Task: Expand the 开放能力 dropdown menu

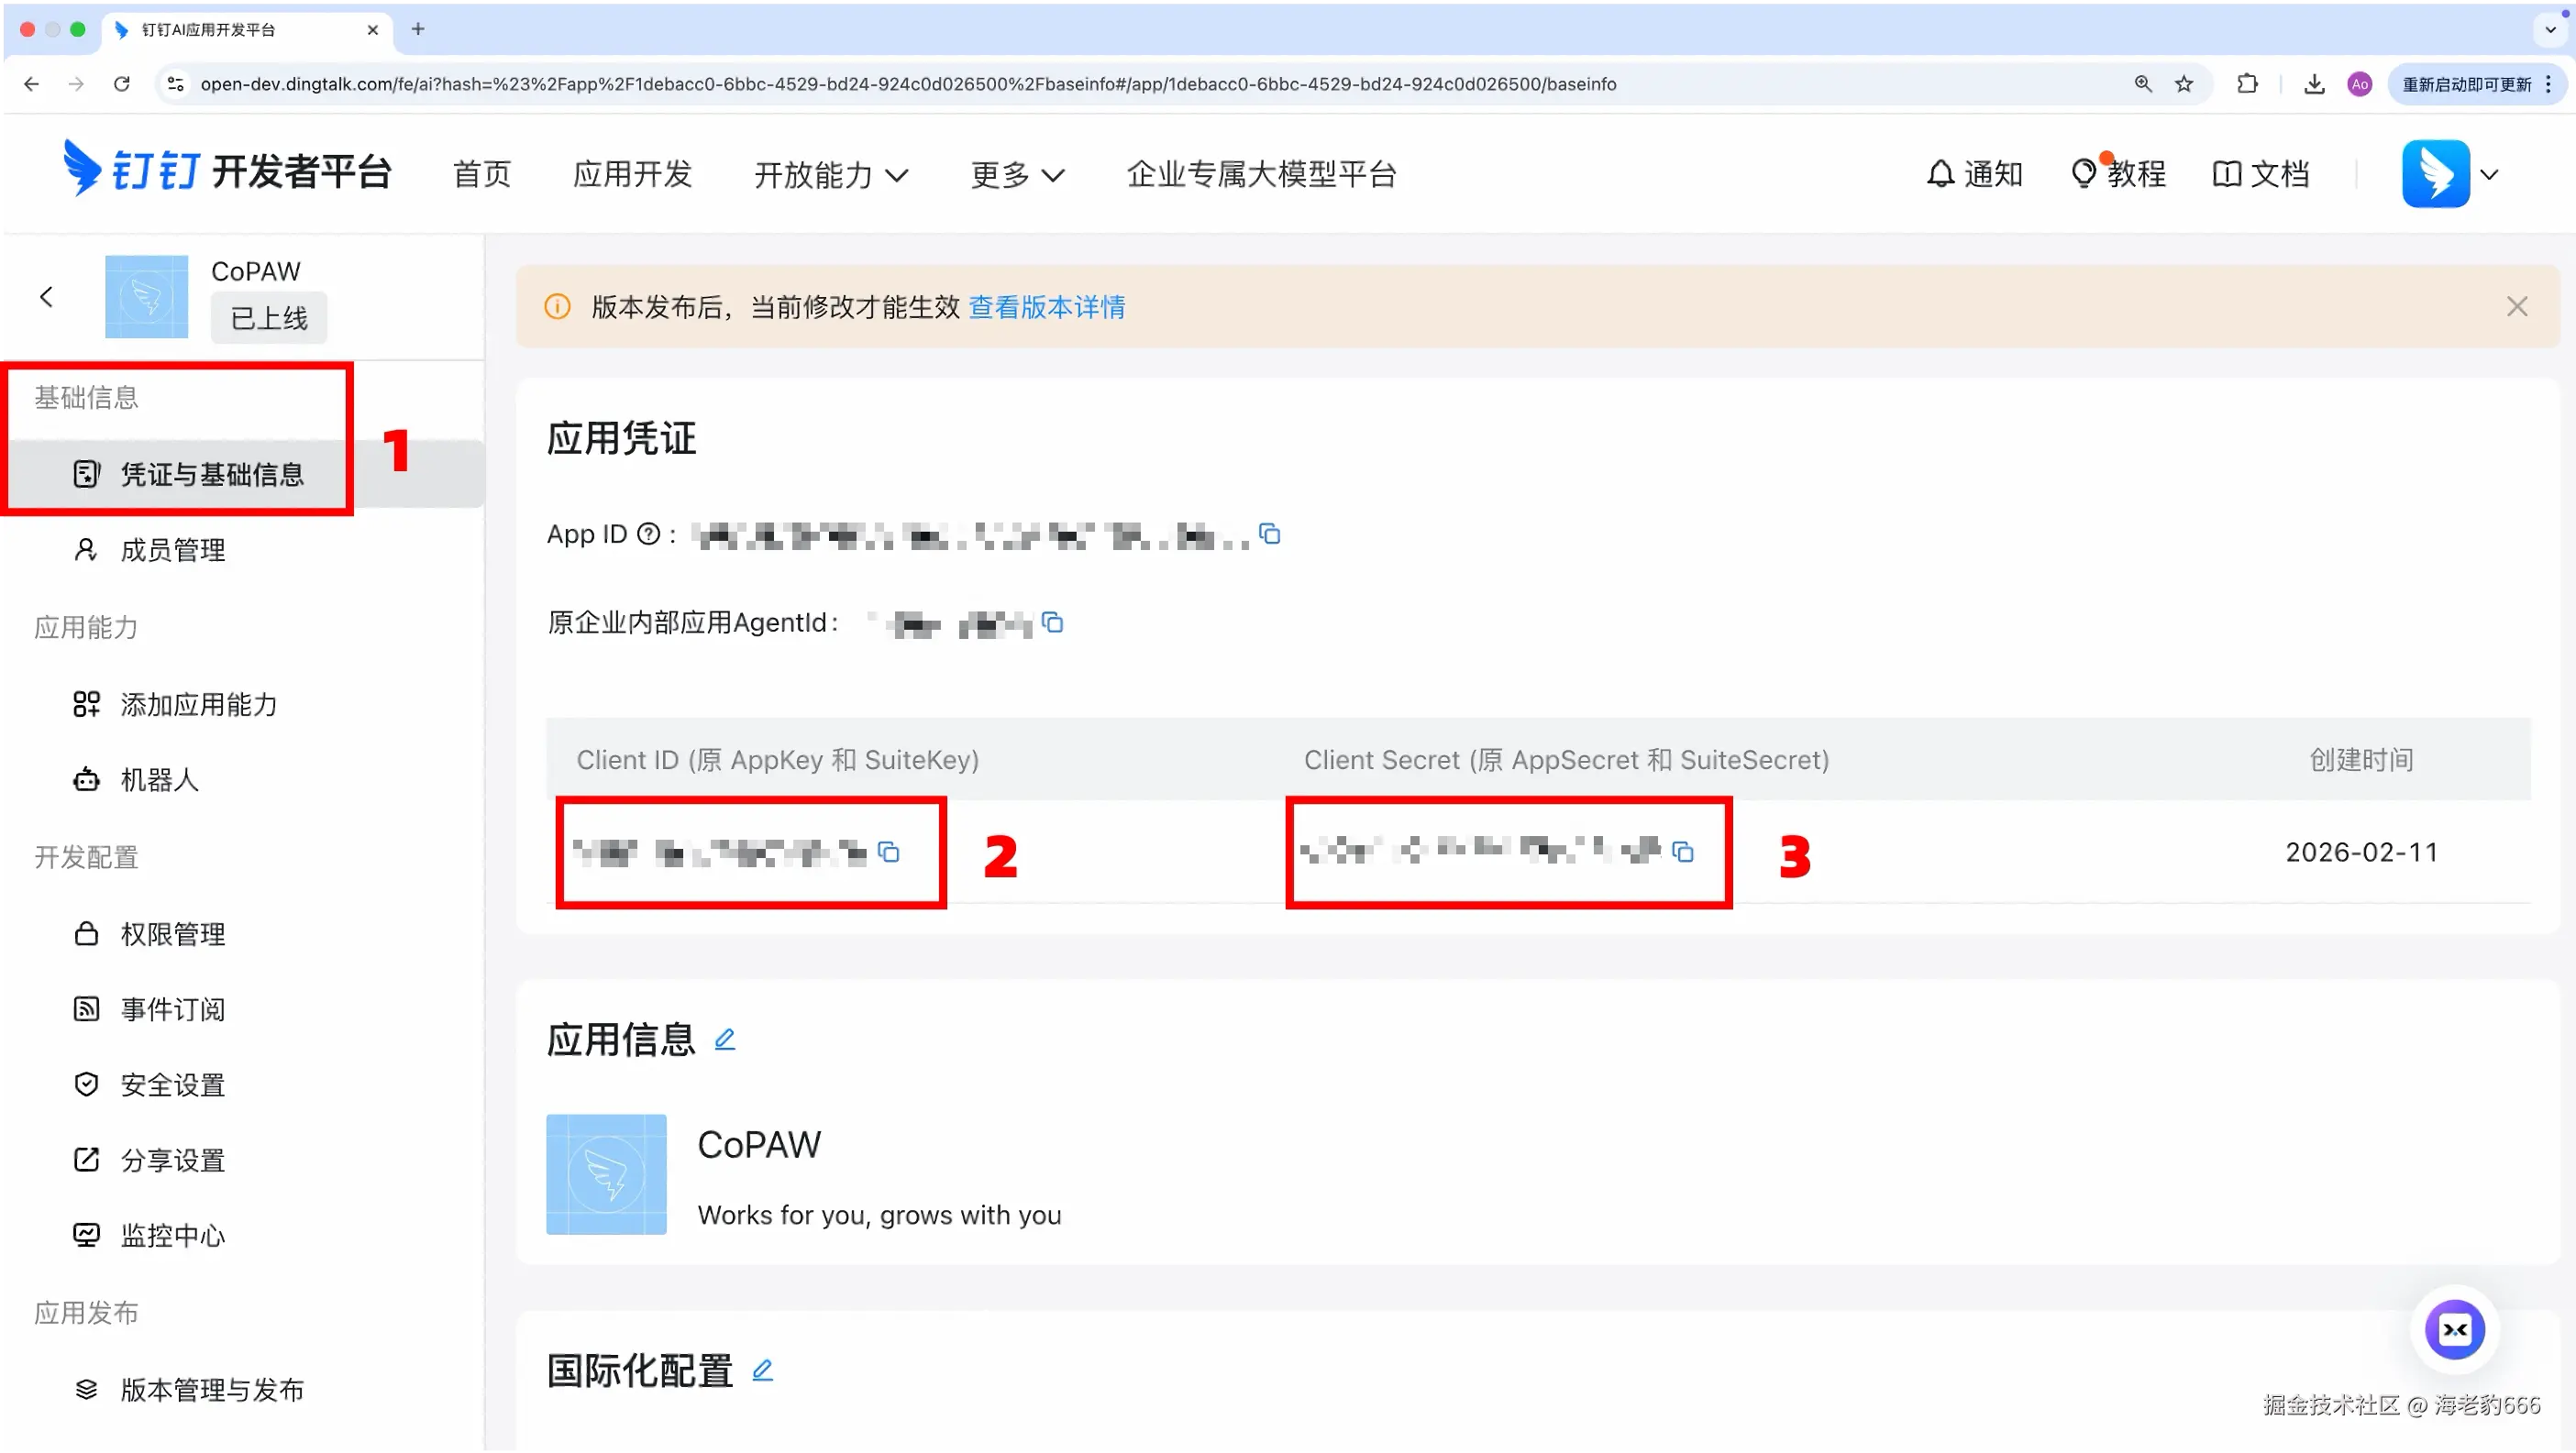Action: (830, 175)
